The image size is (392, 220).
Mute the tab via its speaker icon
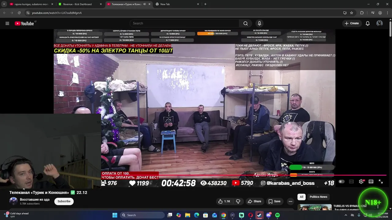tap(145, 4)
